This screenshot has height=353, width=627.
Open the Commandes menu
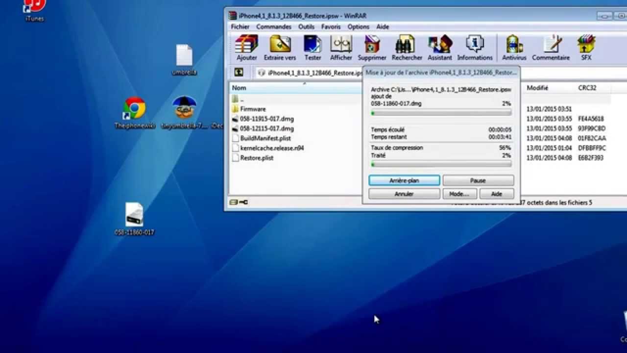tap(274, 27)
